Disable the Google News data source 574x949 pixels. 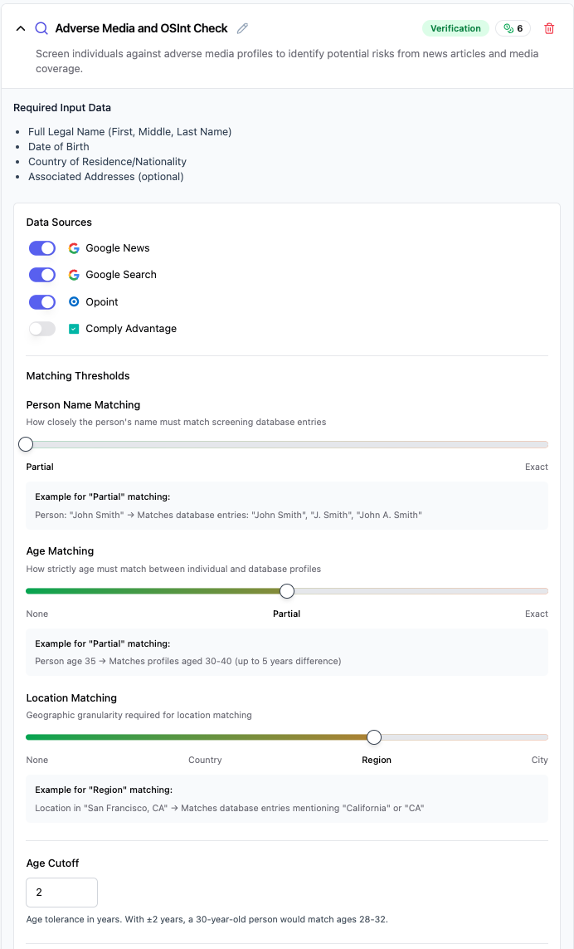pos(42,248)
